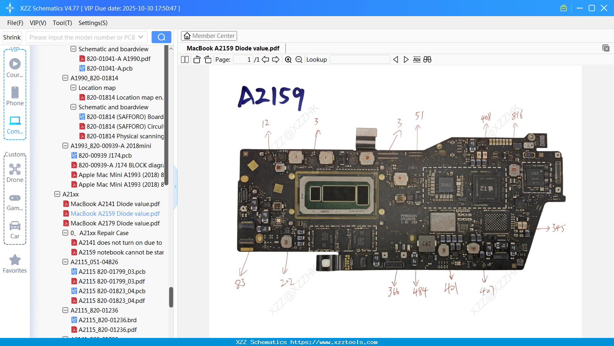
Task: Open the Drone category
Action: pos(15,173)
